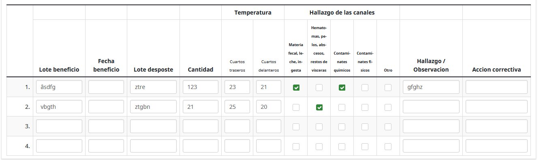
Task: Check Otro checkbox in row 1
Action: (388, 87)
